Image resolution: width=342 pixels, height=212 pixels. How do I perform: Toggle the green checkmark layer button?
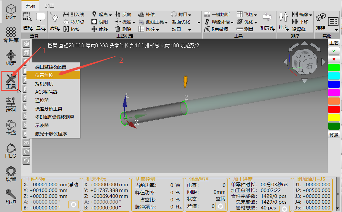pyautogui.click(x=334, y=51)
